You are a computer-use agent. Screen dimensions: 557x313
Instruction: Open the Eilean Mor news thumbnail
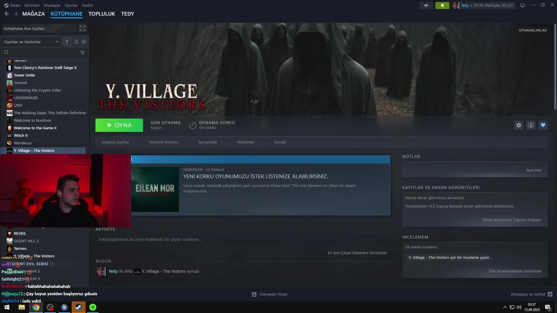[155, 189]
